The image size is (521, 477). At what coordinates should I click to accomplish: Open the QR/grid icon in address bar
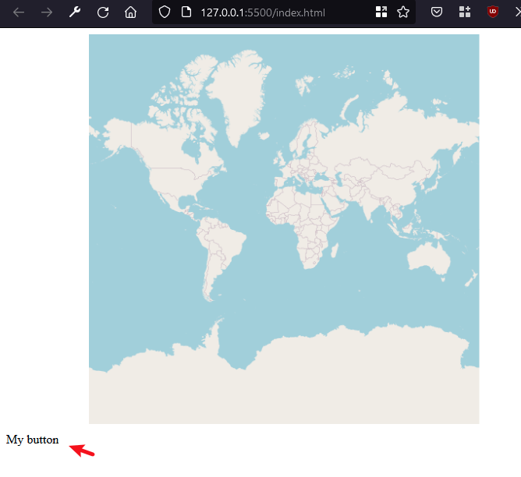[x=381, y=12]
